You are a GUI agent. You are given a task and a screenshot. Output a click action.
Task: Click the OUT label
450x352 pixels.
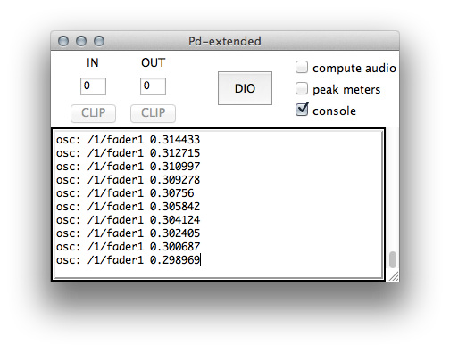pos(153,62)
